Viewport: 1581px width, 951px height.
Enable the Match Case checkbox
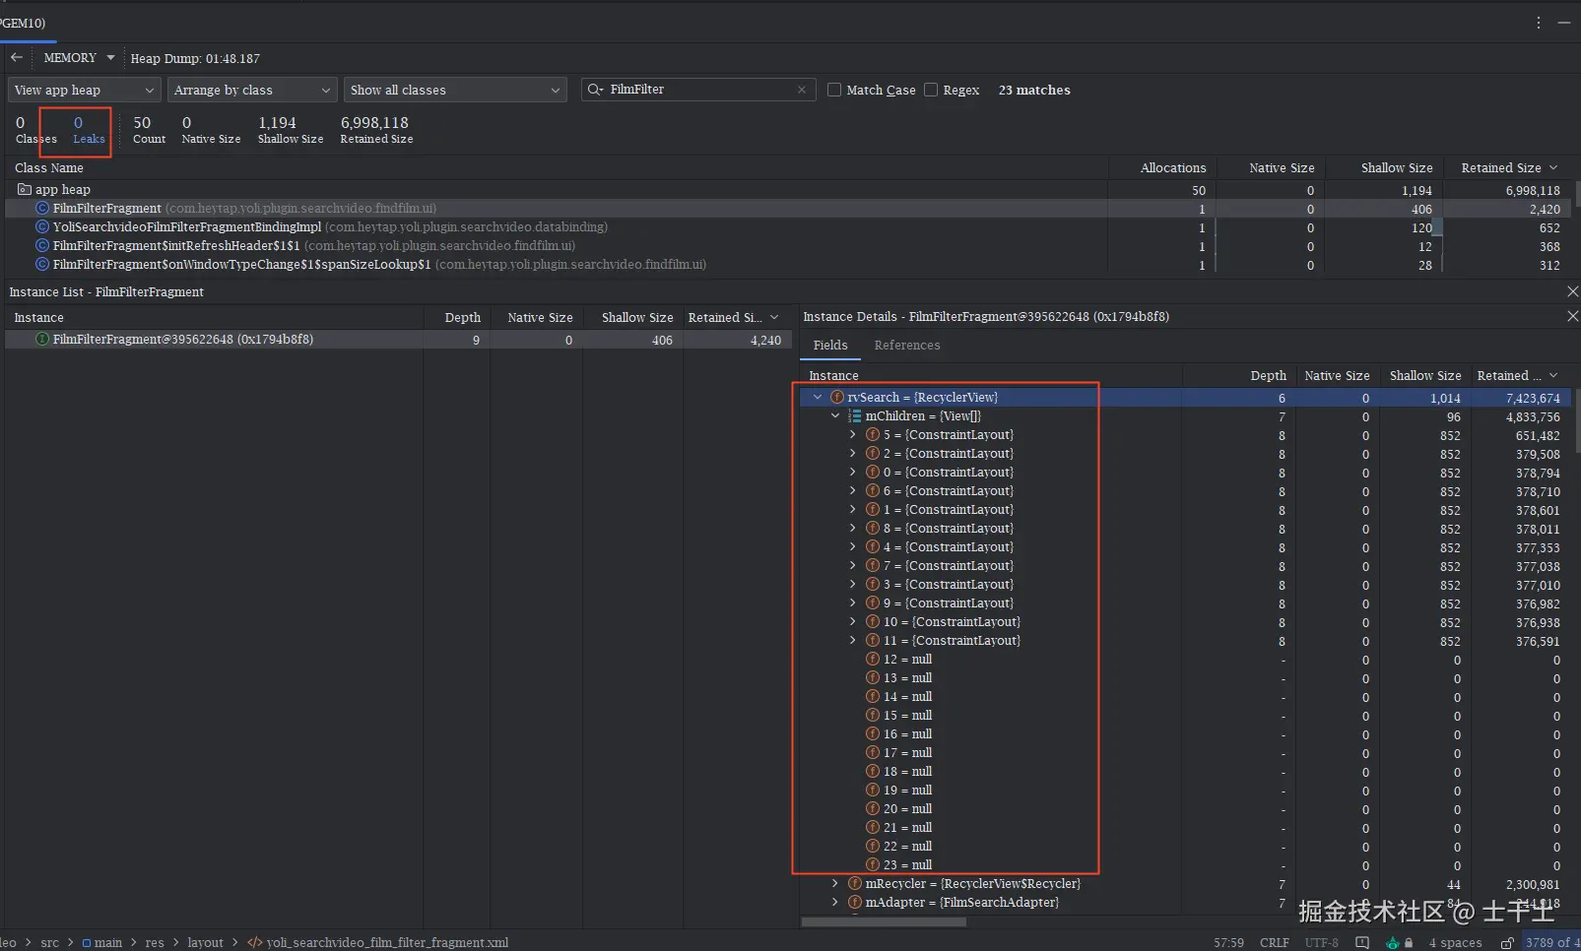(834, 90)
